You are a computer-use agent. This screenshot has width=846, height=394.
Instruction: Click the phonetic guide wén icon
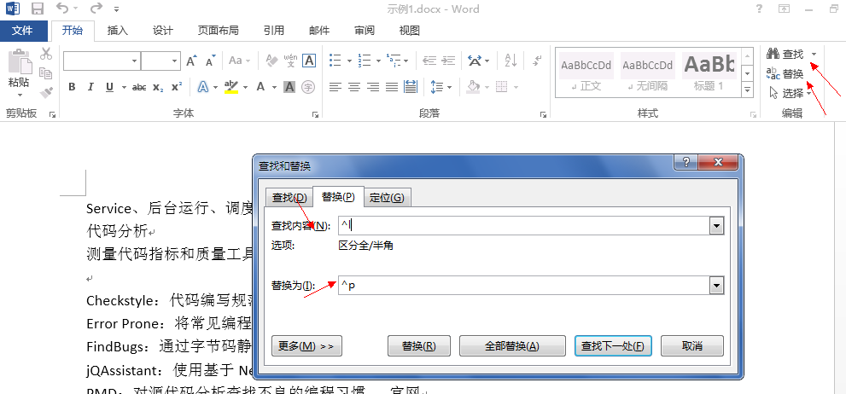pos(290,61)
